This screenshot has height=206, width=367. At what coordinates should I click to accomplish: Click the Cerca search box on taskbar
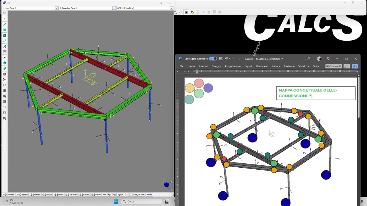click(141, 201)
